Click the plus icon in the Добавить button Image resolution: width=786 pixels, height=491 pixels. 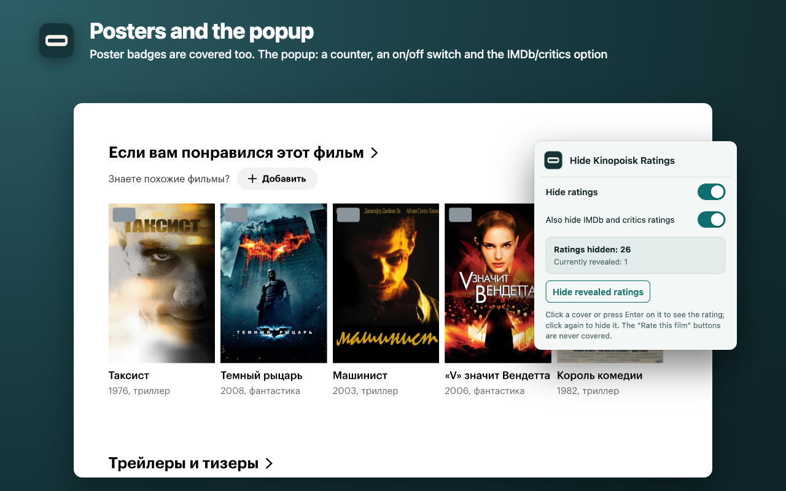tap(252, 179)
